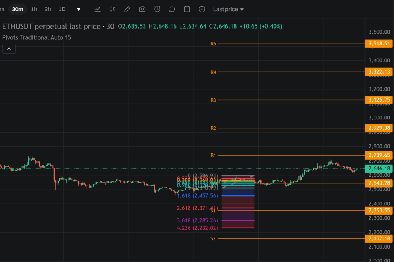Viewport: 394px width, 262px height.
Task: Switch to the 30m timeframe
Action: point(17,9)
